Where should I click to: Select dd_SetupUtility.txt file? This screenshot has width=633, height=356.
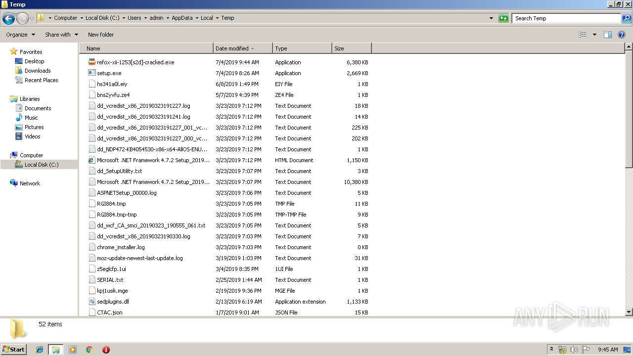point(119,171)
